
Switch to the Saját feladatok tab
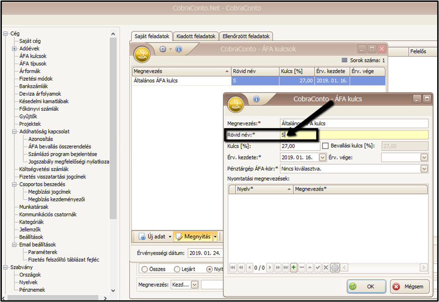click(x=152, y=36)
